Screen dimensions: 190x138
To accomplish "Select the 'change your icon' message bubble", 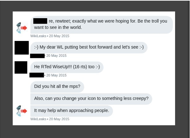I will 91,99.
